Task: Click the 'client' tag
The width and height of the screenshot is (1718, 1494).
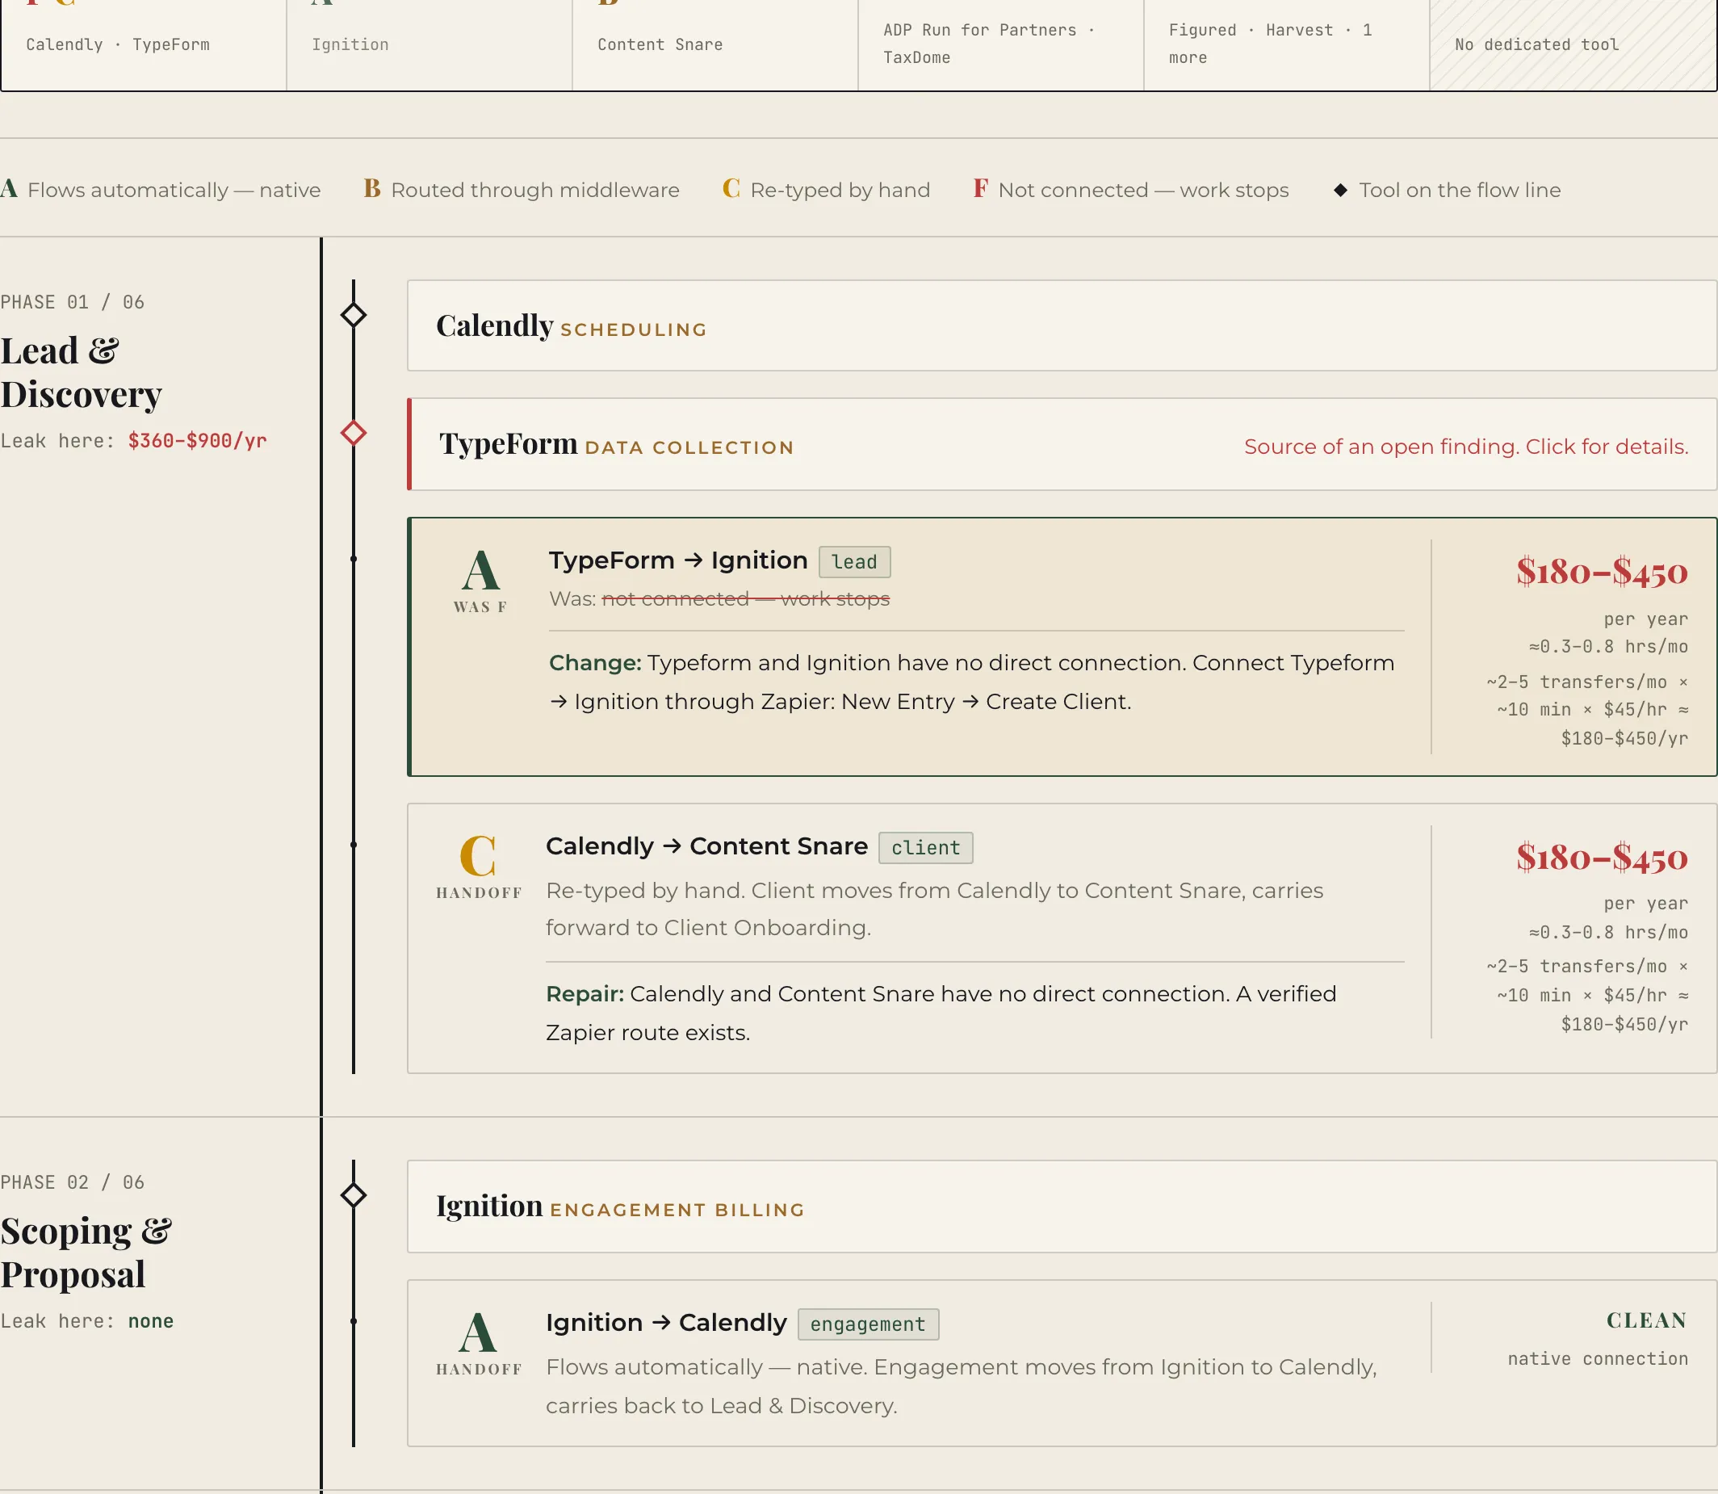Action: [925, 848]
